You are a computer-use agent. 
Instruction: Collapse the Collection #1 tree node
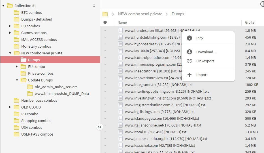click(3, 6)
